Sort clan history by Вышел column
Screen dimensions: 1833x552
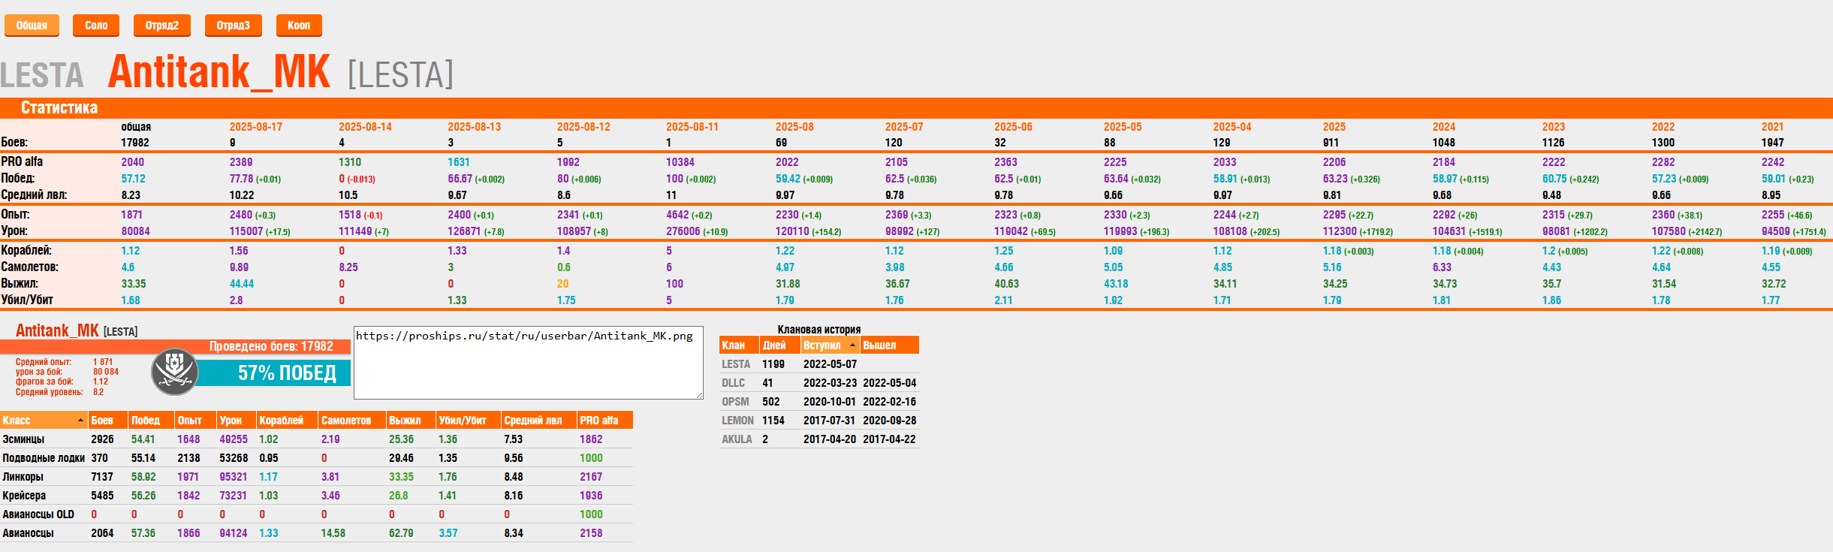click(890, 345)
